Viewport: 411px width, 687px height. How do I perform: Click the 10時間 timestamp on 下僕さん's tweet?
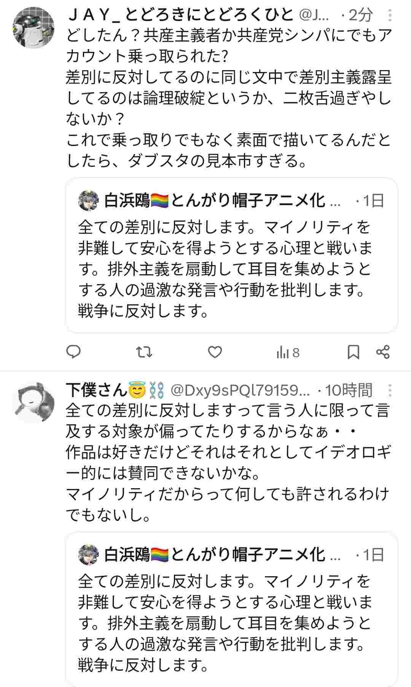(349, 390)
